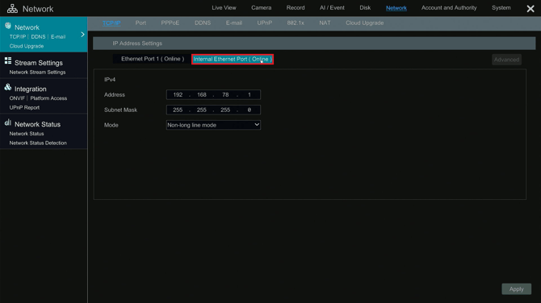This screenshot has width=541, height=303.
Task: Click the Integration sidebar heading
Action: [x=31, y=89]
